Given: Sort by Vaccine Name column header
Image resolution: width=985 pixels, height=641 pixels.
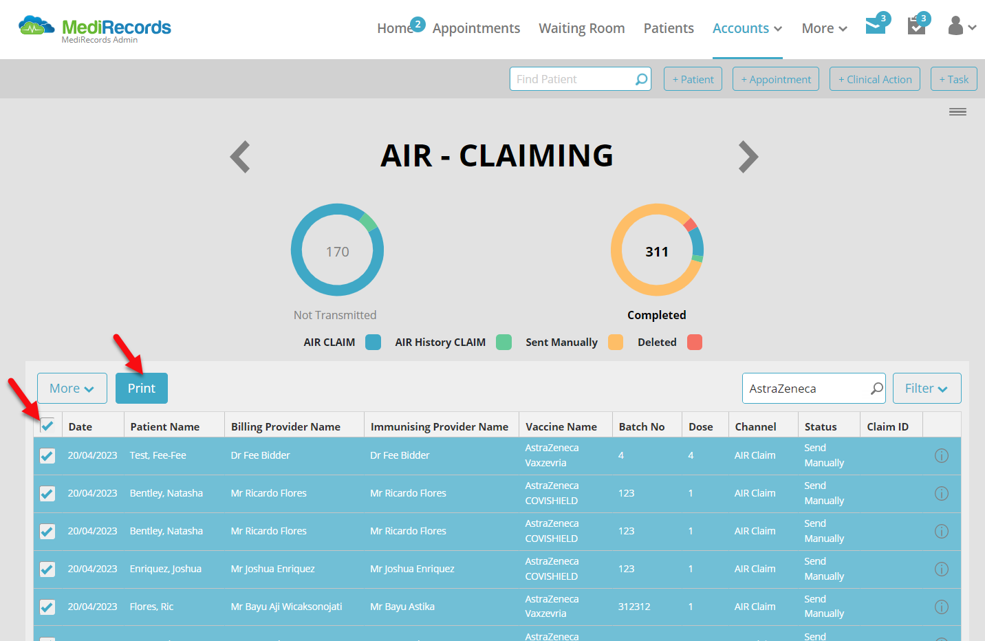Looking at the screenshot, I should point(561,427).
